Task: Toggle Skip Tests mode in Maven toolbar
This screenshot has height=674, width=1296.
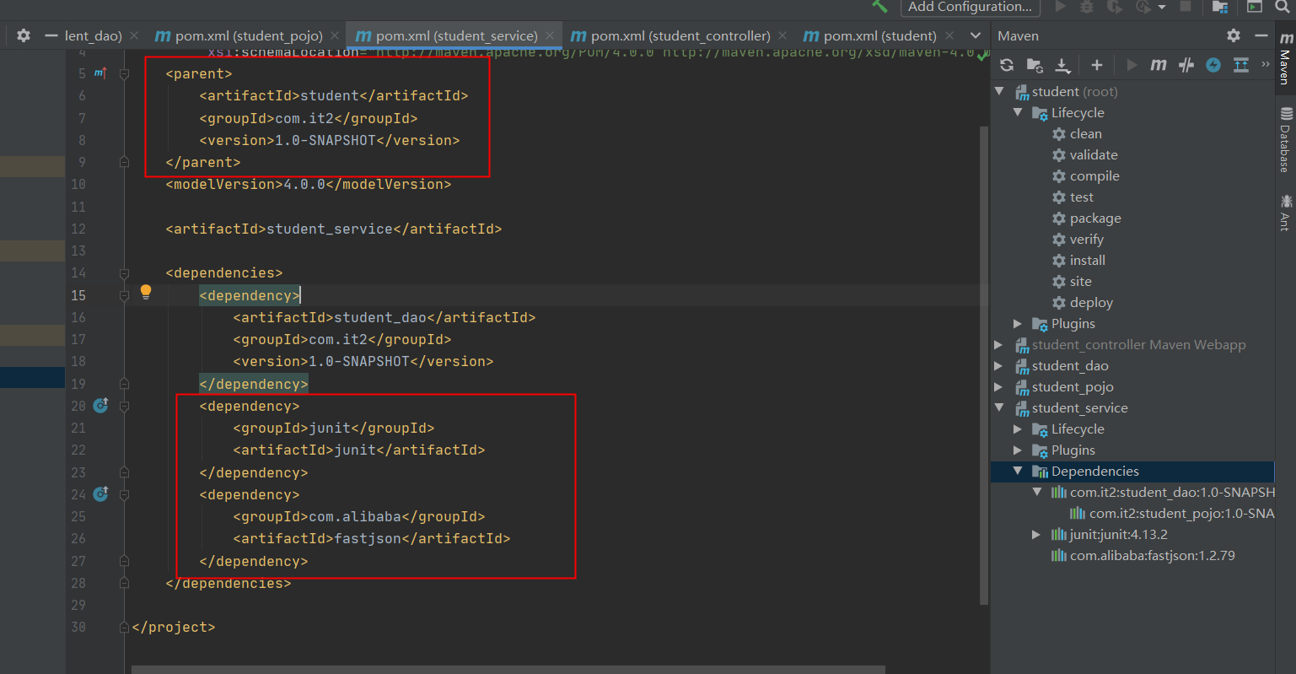Action: click(x=1213, y=65)
